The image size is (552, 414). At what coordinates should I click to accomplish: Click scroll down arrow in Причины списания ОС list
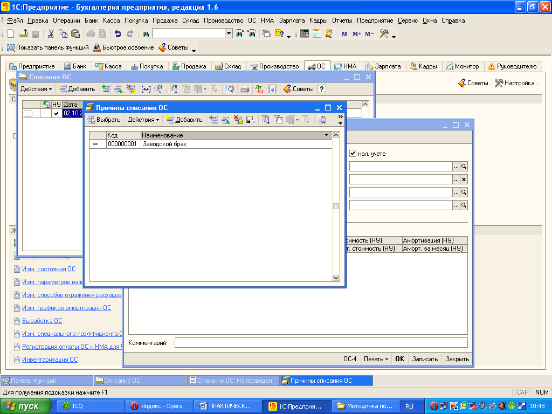(336, 278)
